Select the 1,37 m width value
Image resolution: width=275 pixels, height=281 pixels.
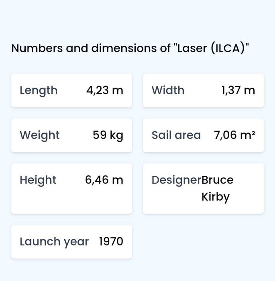[x=238, y=90]
